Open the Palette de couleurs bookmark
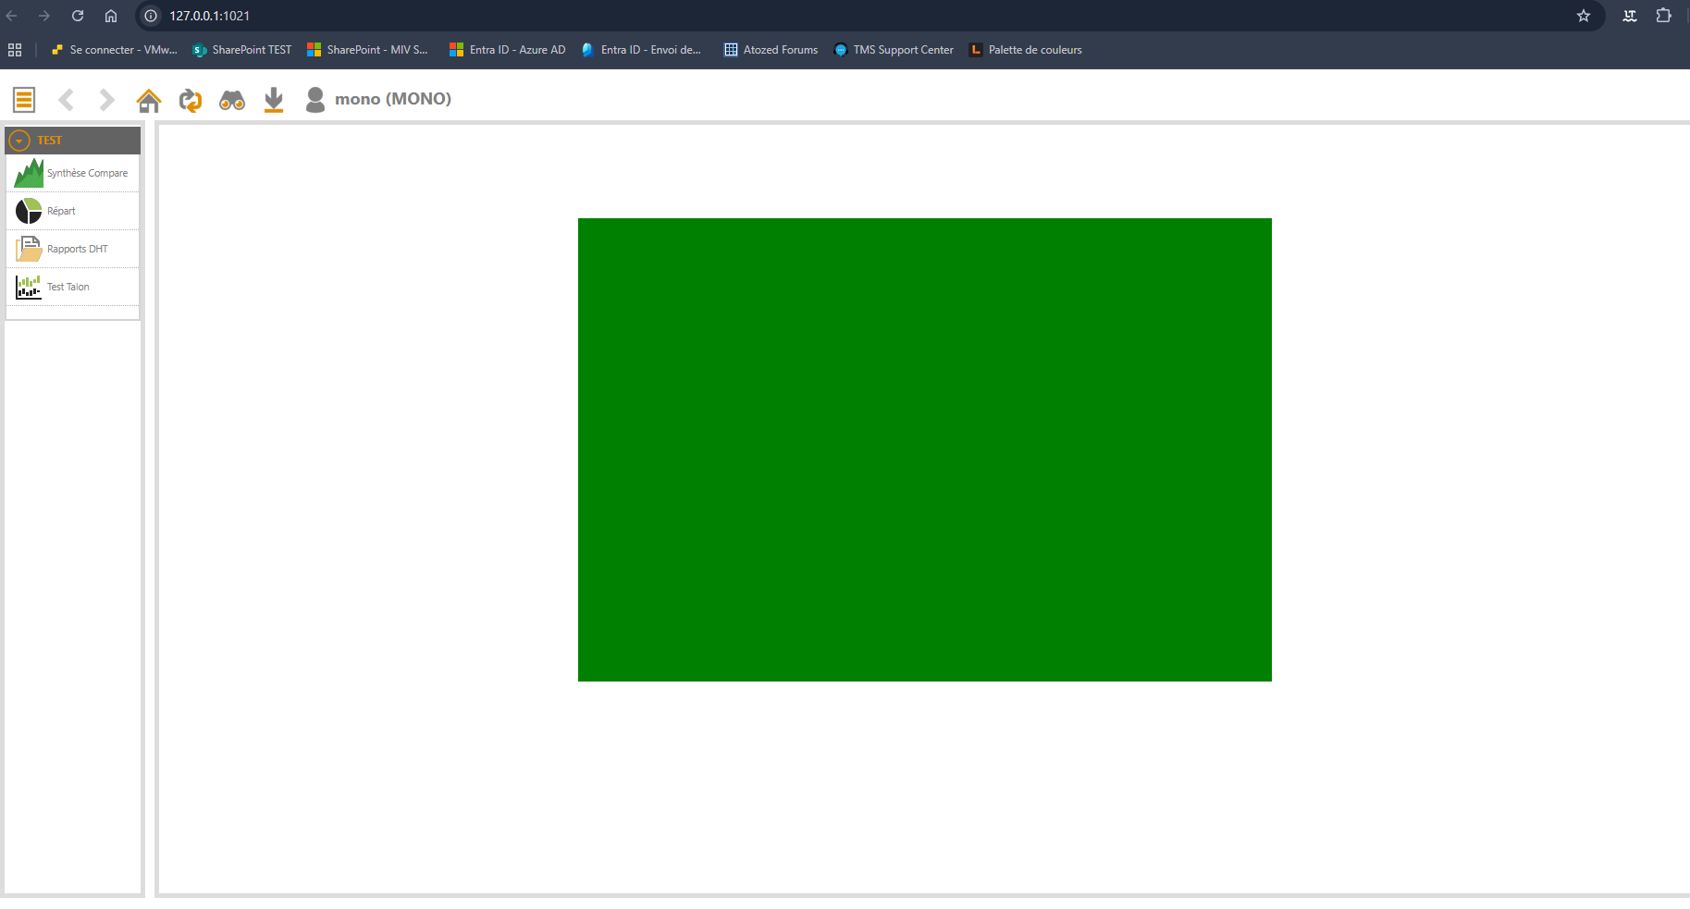Image resolution: width=1690 pixels, height=909 pixels. [x=1026, y=50]
